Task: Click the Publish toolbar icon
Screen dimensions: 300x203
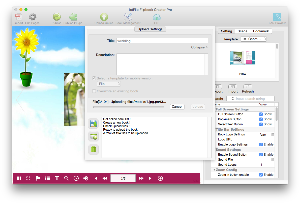Action: click(x=57, y=17)
